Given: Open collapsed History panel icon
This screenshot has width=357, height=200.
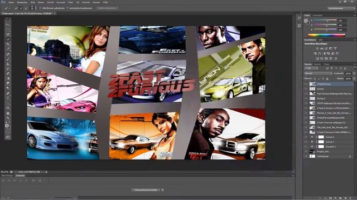Looking at the screenshot, I should [299, 18].
